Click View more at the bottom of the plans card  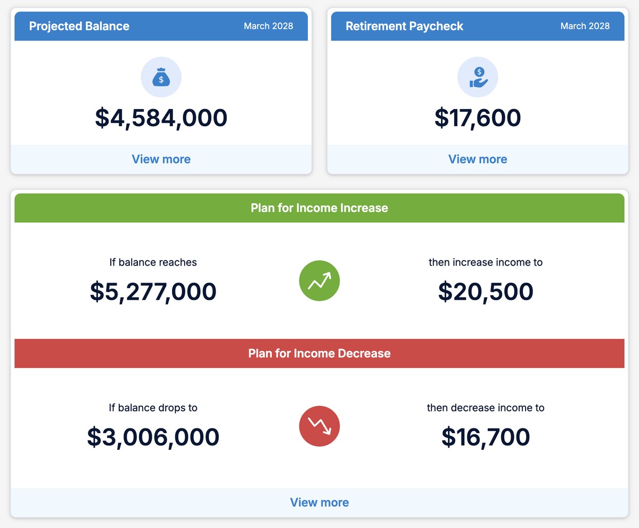click(x=319, y=502)
